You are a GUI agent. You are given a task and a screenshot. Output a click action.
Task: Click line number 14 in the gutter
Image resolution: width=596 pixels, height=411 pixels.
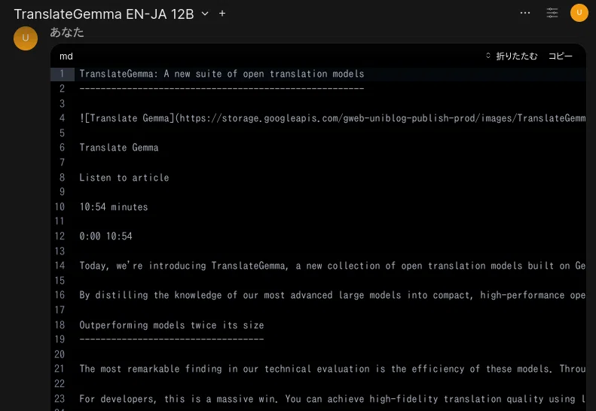60,266
